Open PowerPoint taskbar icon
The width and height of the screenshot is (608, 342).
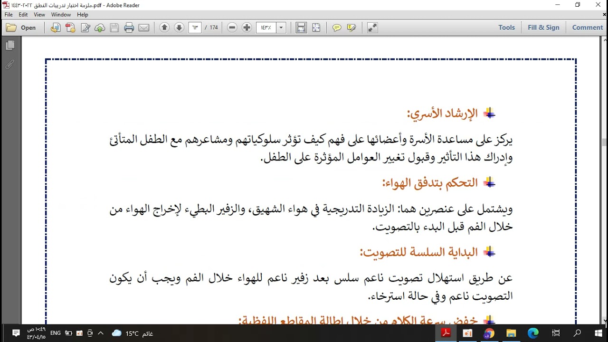[468, 333]
